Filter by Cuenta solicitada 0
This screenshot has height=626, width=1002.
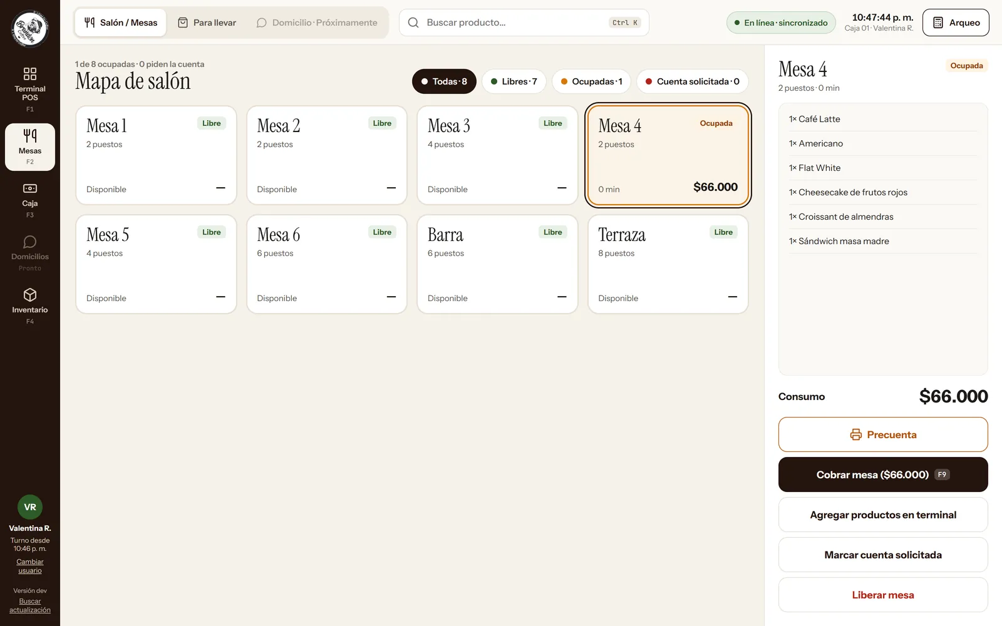pos(693,81)
